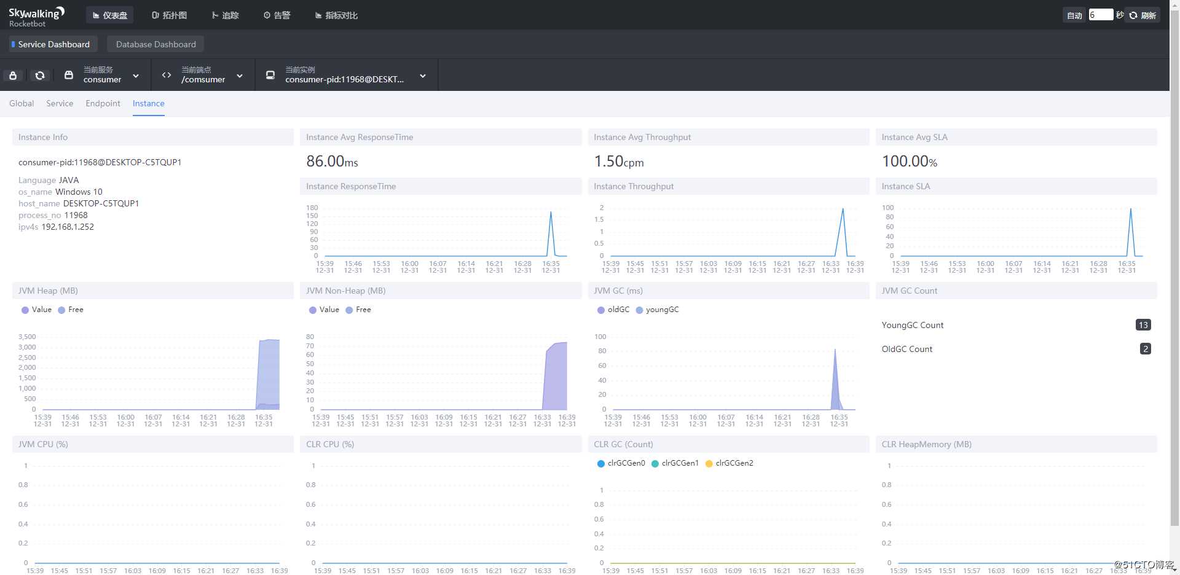Toggle the 自动 auto refresh button
Viewport: 1180px width, 575px height.
pyautogui.click(x=1074, y=15)
